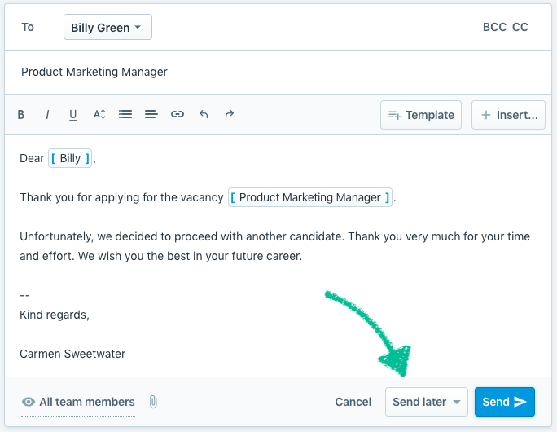
Task: Change All team members visibility
Action: click(78, 402)
